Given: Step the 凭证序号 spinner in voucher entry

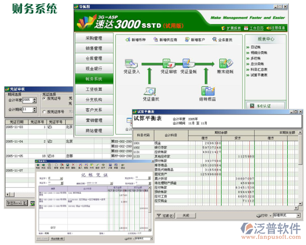Looking at the screenshot, I should click(149, 178).
